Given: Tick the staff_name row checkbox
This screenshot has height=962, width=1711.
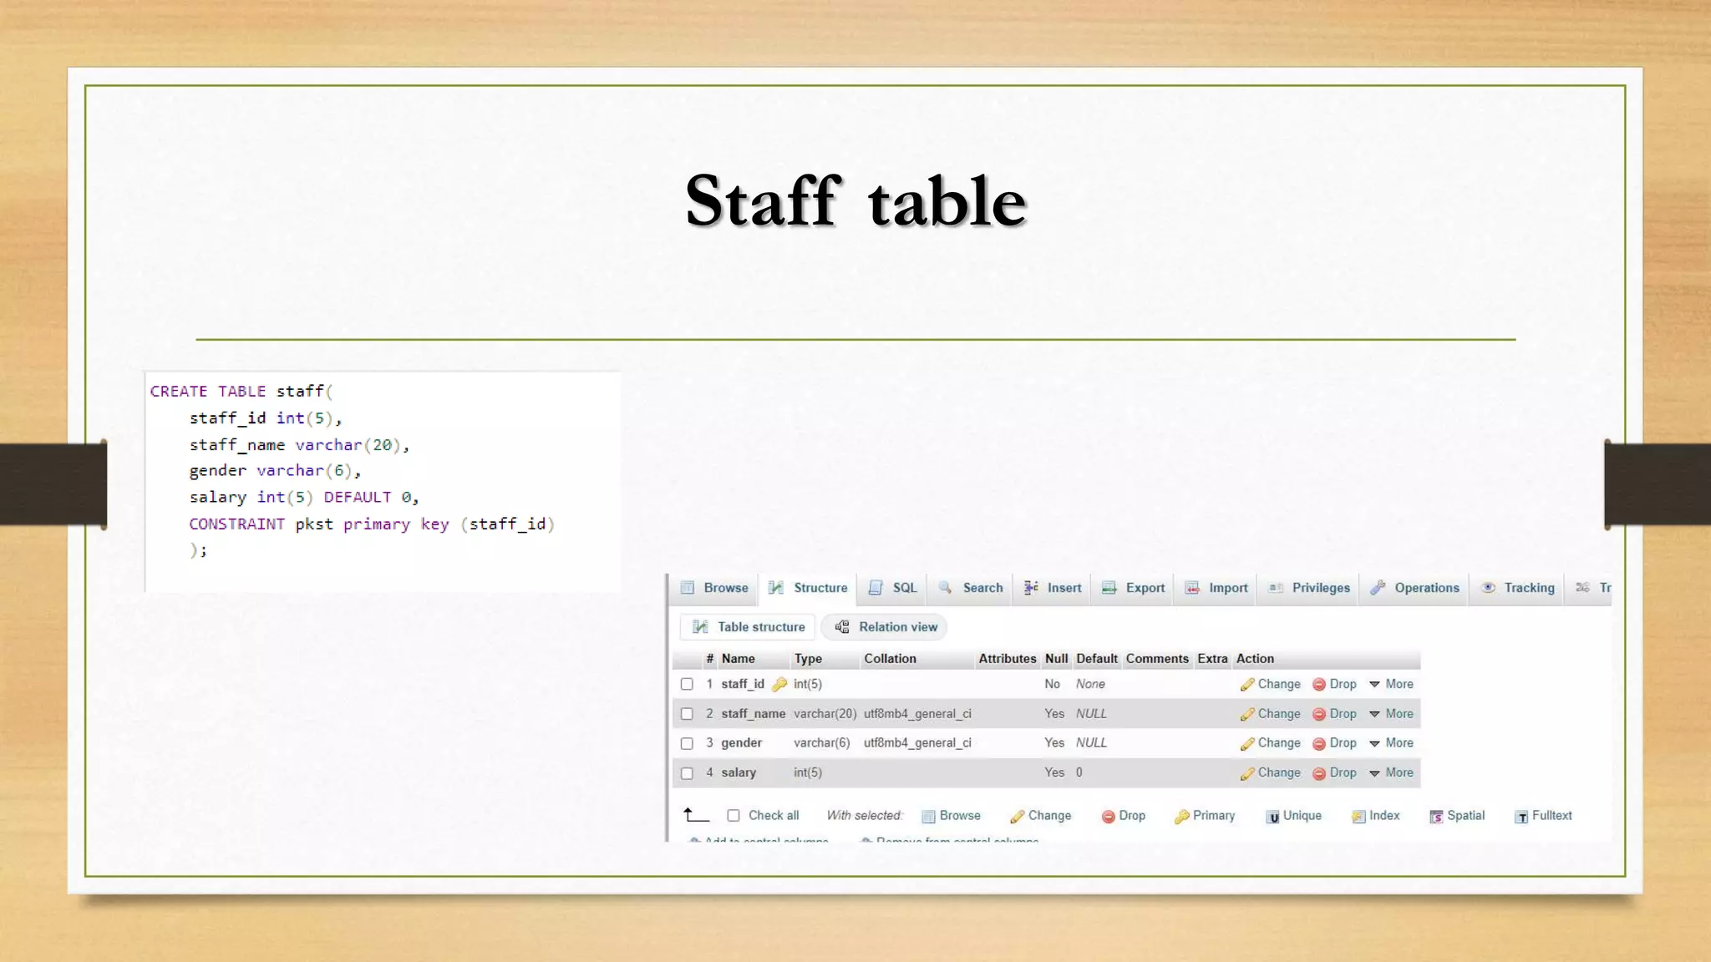Looking at the screenshot, I should pyautogui.click(x=687, y=714).
